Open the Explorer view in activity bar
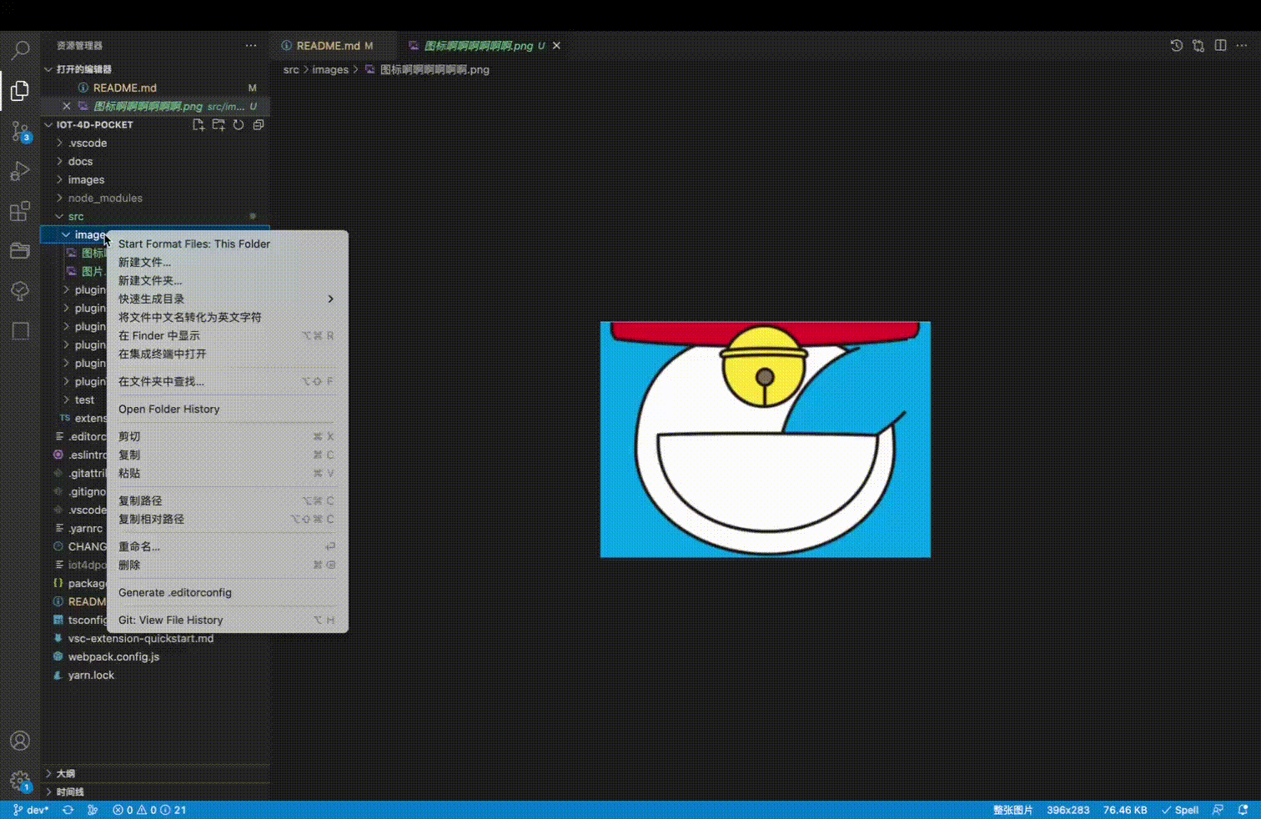Screen dimensions: 1261x819 coord(20,90)
